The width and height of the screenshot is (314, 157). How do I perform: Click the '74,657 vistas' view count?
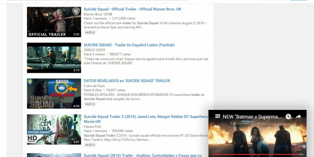pyautogui.click(x=115, y=90)
